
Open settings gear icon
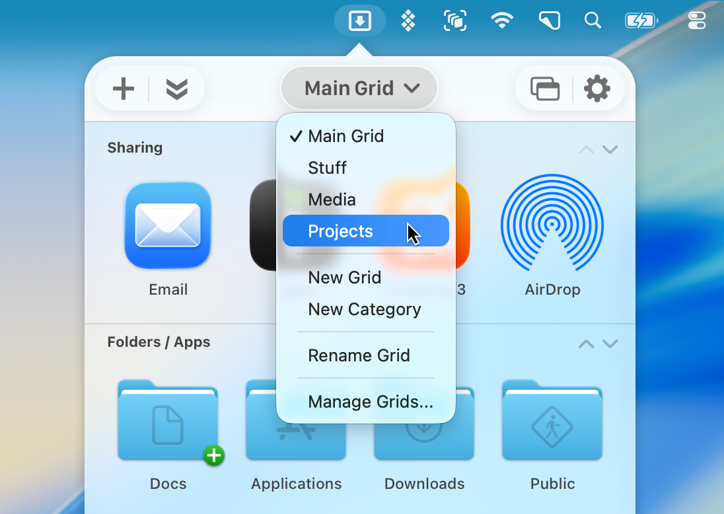click(x=597, y=89)
